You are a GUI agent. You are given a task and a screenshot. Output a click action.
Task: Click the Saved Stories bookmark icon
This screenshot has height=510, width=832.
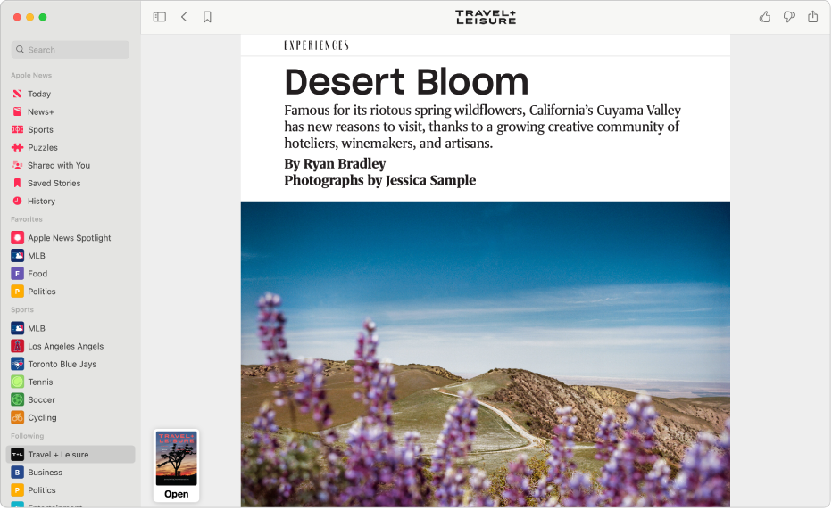click(x=18, y=183)
